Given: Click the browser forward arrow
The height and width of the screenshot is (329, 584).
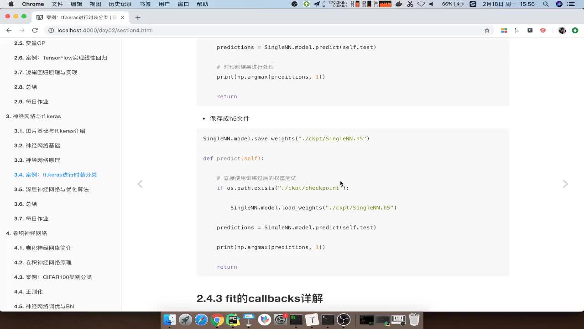Looking at the screenshot, I should [22, 30].
